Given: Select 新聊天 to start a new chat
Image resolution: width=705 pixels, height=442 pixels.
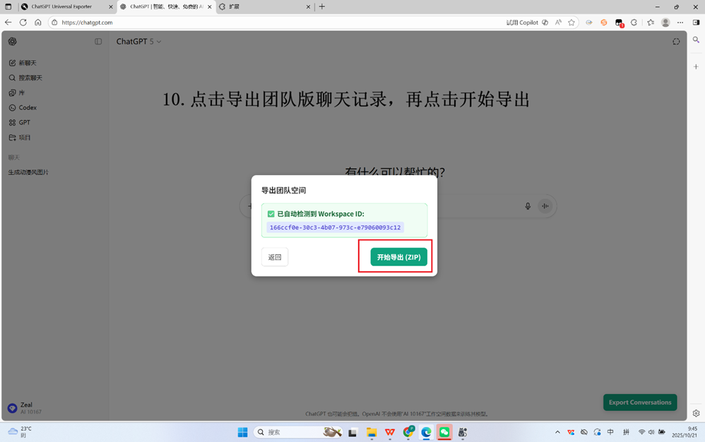Looking at the screenshot, I should pyautogui.click(x=27, y=62).
